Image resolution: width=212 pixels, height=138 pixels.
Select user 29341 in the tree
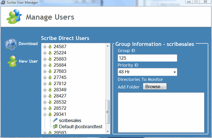point(60,114)
